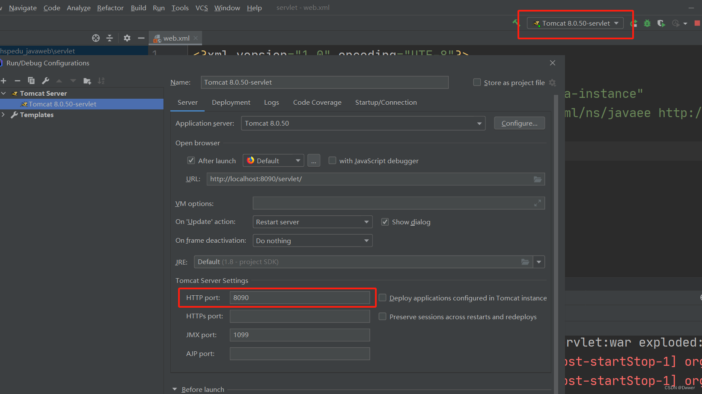Run with coverage shield icon
Screen dimensions: 702x394
pyautogui.click(x=661, y=23)
